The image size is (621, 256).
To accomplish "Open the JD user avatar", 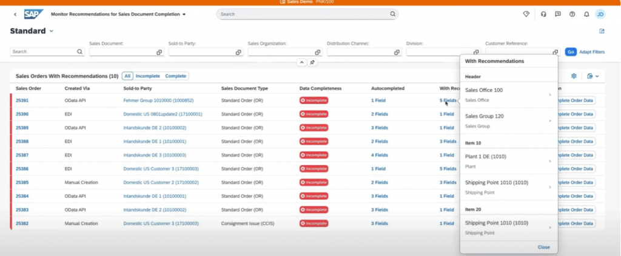I will click(600, 15).
